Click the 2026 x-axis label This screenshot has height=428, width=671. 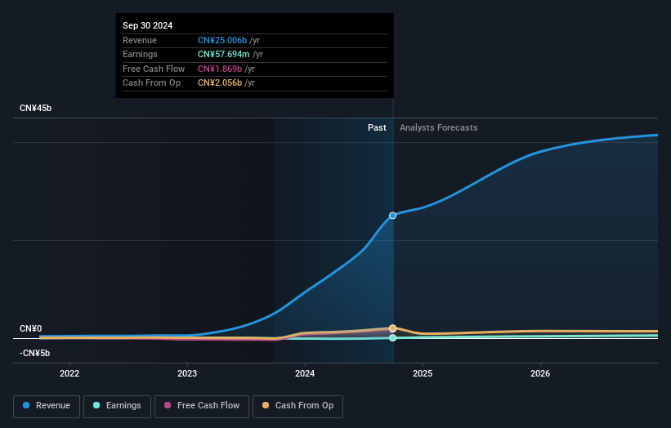coord(540,373)
